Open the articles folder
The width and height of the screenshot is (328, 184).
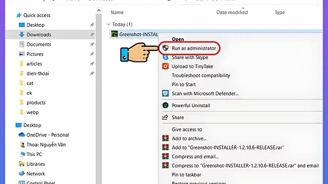point(34,64)
